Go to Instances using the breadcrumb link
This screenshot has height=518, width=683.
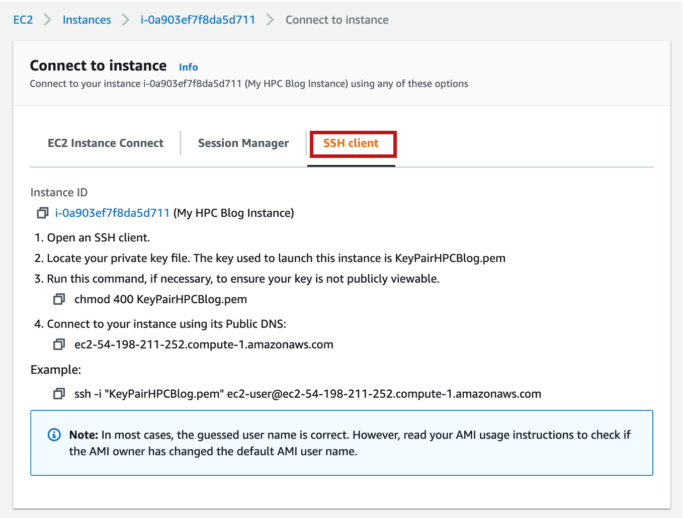(87, 20)
